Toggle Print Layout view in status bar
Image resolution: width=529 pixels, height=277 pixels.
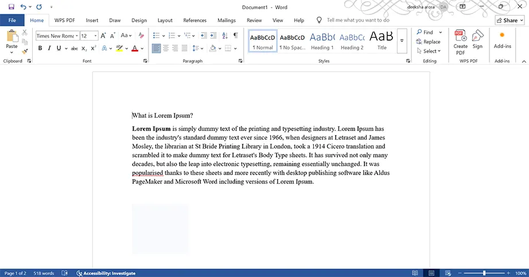431,273
